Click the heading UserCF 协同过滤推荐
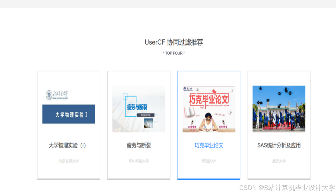Image resolution: width=336 pixels, height=193 pixels. pos(174,42)
